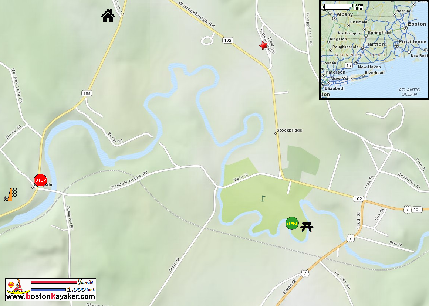The width and height of the screenshot is (429, 306).
Task: Click the orange dam waves icon
Action: (x=11, y=194)
